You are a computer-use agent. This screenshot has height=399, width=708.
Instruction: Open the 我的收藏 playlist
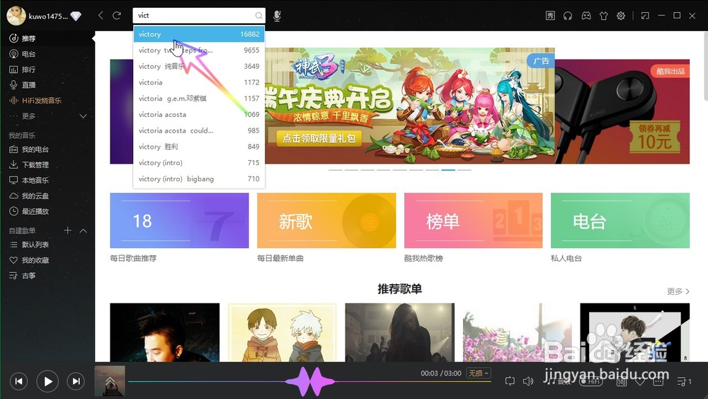click(47, 260)
